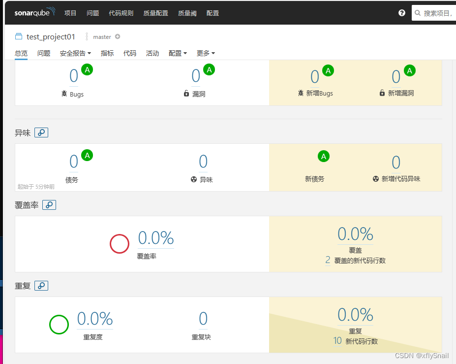Open 质量阈 in top navigation
The width and height of the screenshot is (456, 364).
pos(187,13)
